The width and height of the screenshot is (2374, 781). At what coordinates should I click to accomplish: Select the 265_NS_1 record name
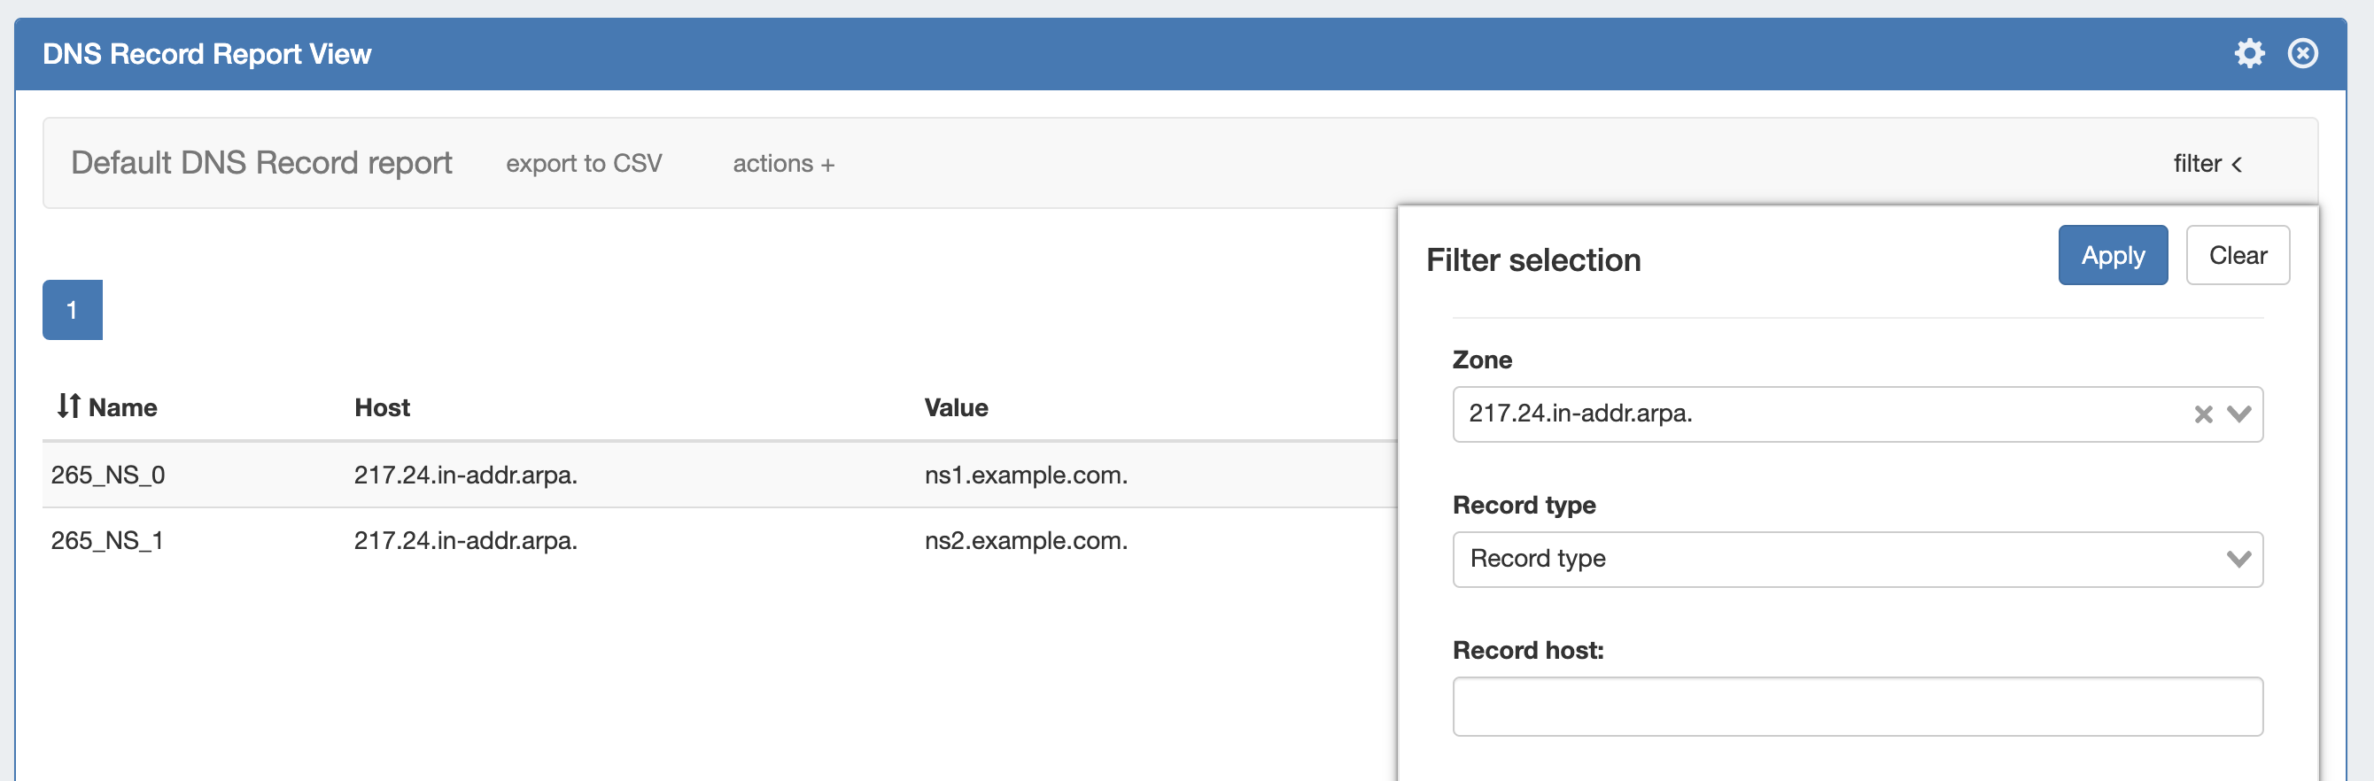point(107,541)
